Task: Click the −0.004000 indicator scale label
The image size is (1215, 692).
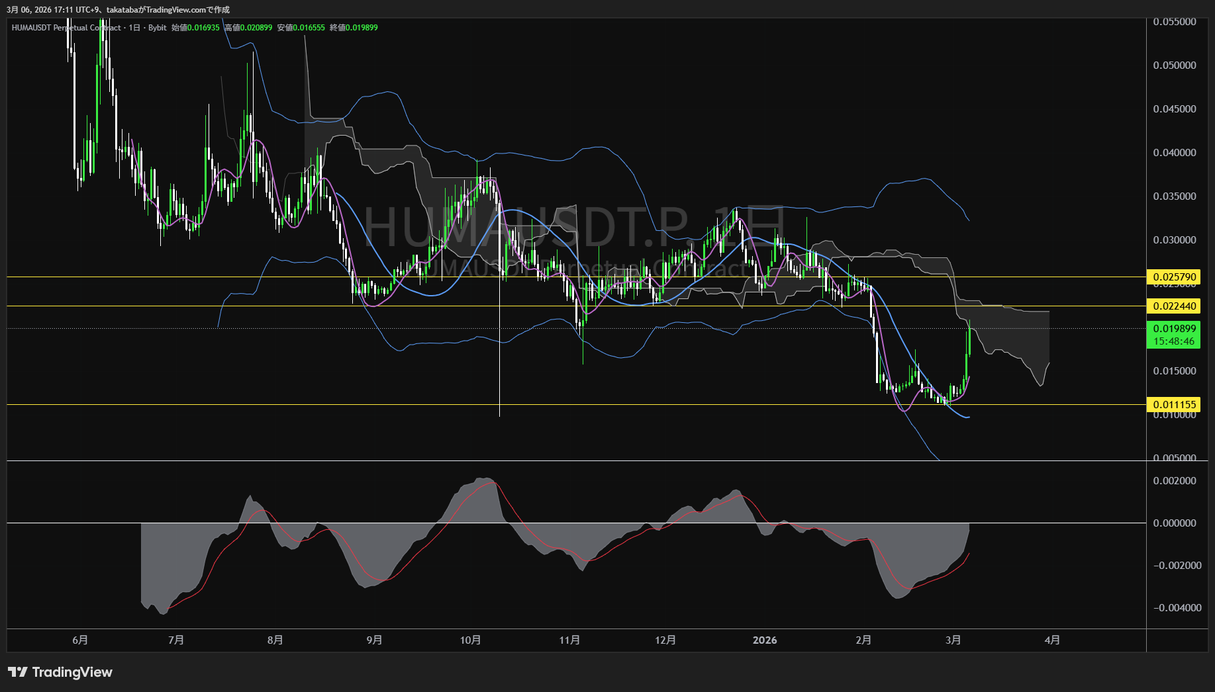Action: click(x=1177, y=608)
